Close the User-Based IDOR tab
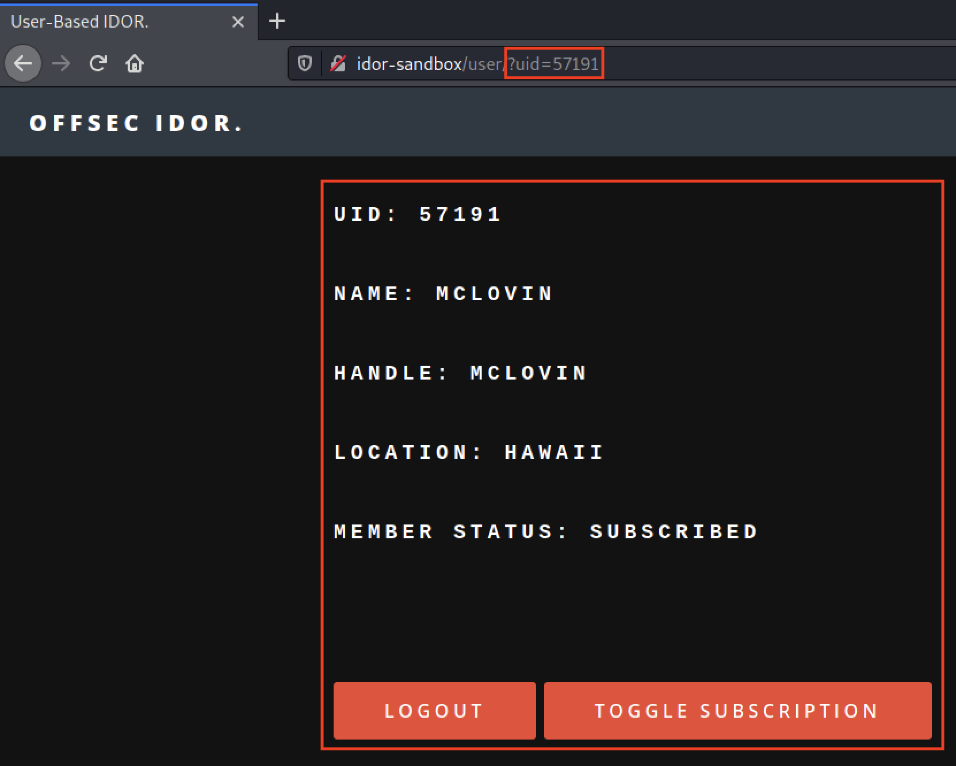This screenshot has width=956, height=766. [x=238, y=22]
